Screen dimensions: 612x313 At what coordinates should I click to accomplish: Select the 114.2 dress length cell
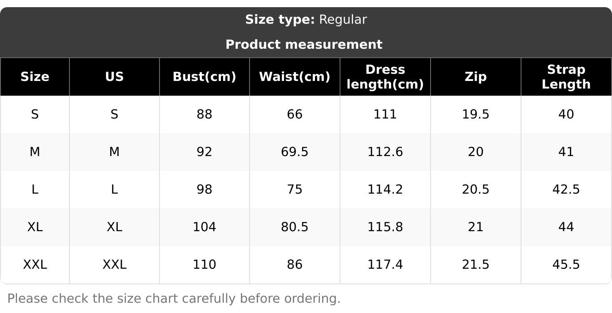click(385, 190)
